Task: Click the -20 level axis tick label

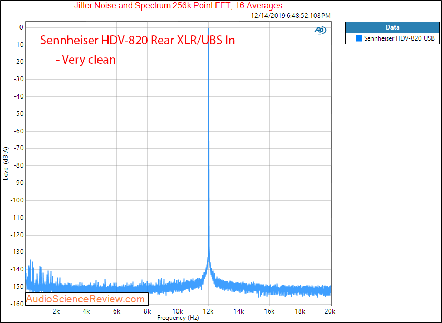Action: point(18,62)
